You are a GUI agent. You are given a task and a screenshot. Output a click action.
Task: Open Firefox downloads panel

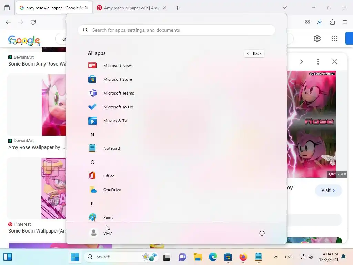click(x=320, y=22)
